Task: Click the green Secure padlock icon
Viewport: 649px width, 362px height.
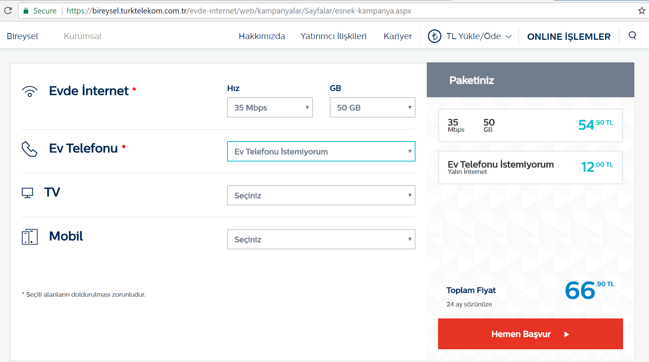Action: [26, 11]
